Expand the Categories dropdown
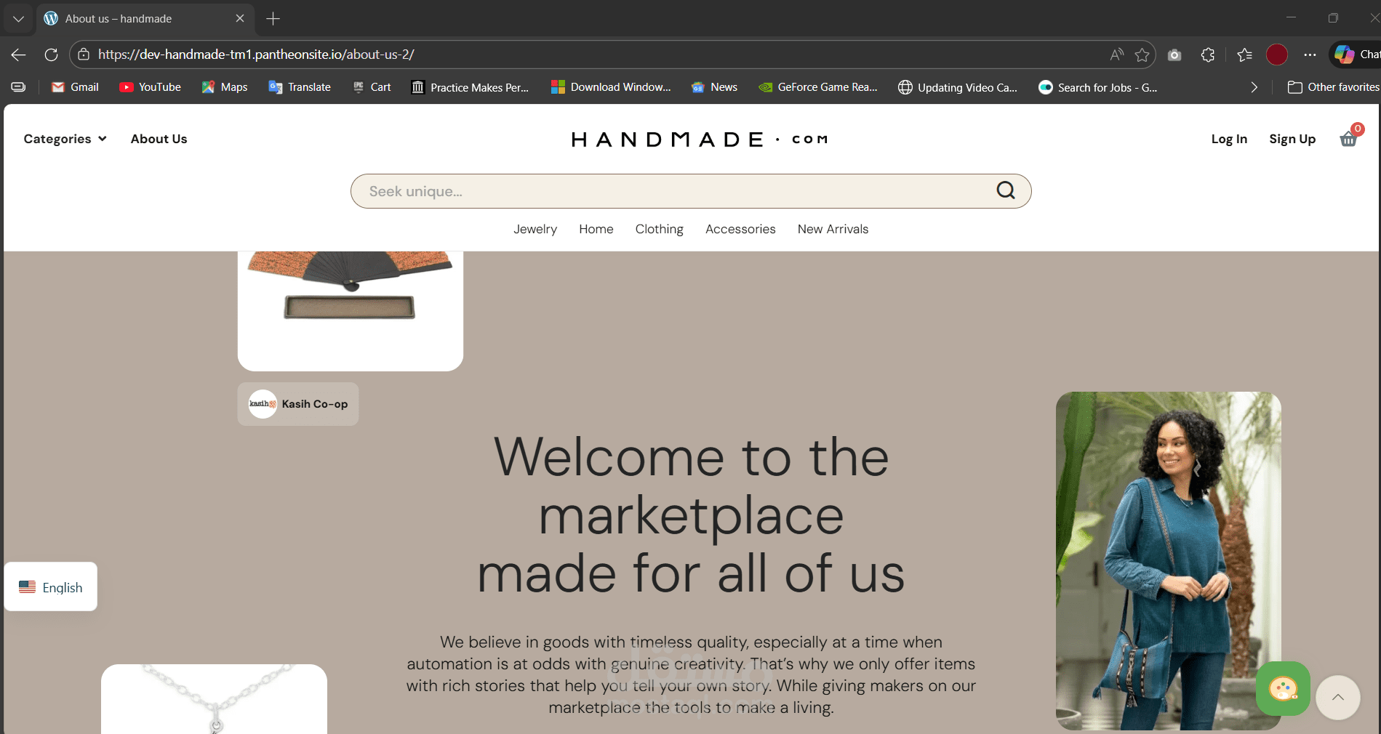This screenshot has height=734, width=1381. [65, 139]
